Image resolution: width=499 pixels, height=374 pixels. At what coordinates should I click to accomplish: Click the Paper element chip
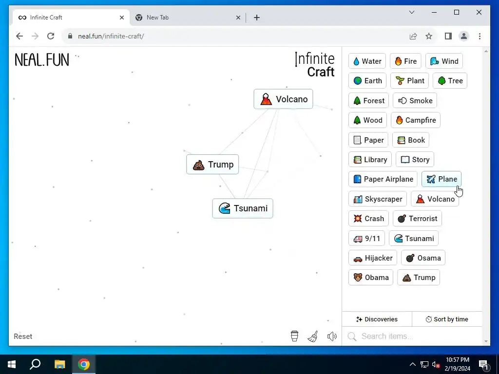[x=368, y=140]
